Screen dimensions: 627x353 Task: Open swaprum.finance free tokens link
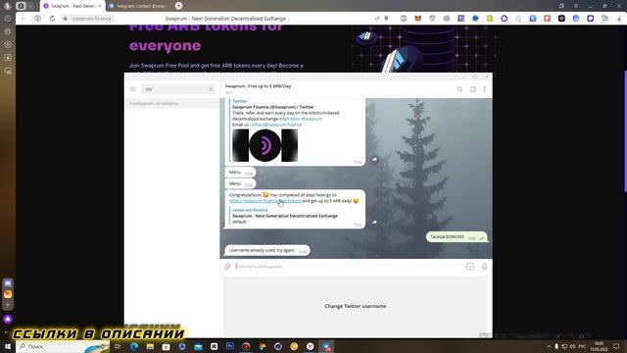(265, 201)
